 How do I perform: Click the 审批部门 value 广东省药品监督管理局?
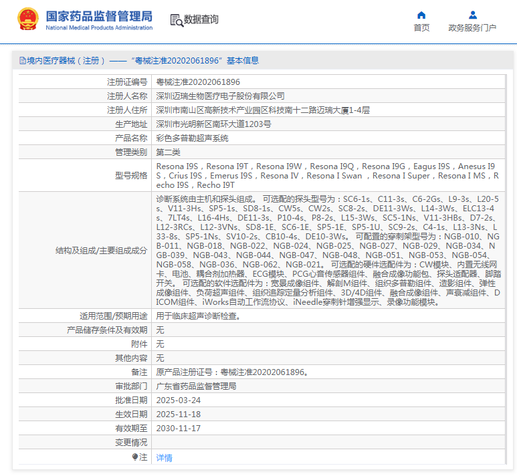[x=196, y=386]
